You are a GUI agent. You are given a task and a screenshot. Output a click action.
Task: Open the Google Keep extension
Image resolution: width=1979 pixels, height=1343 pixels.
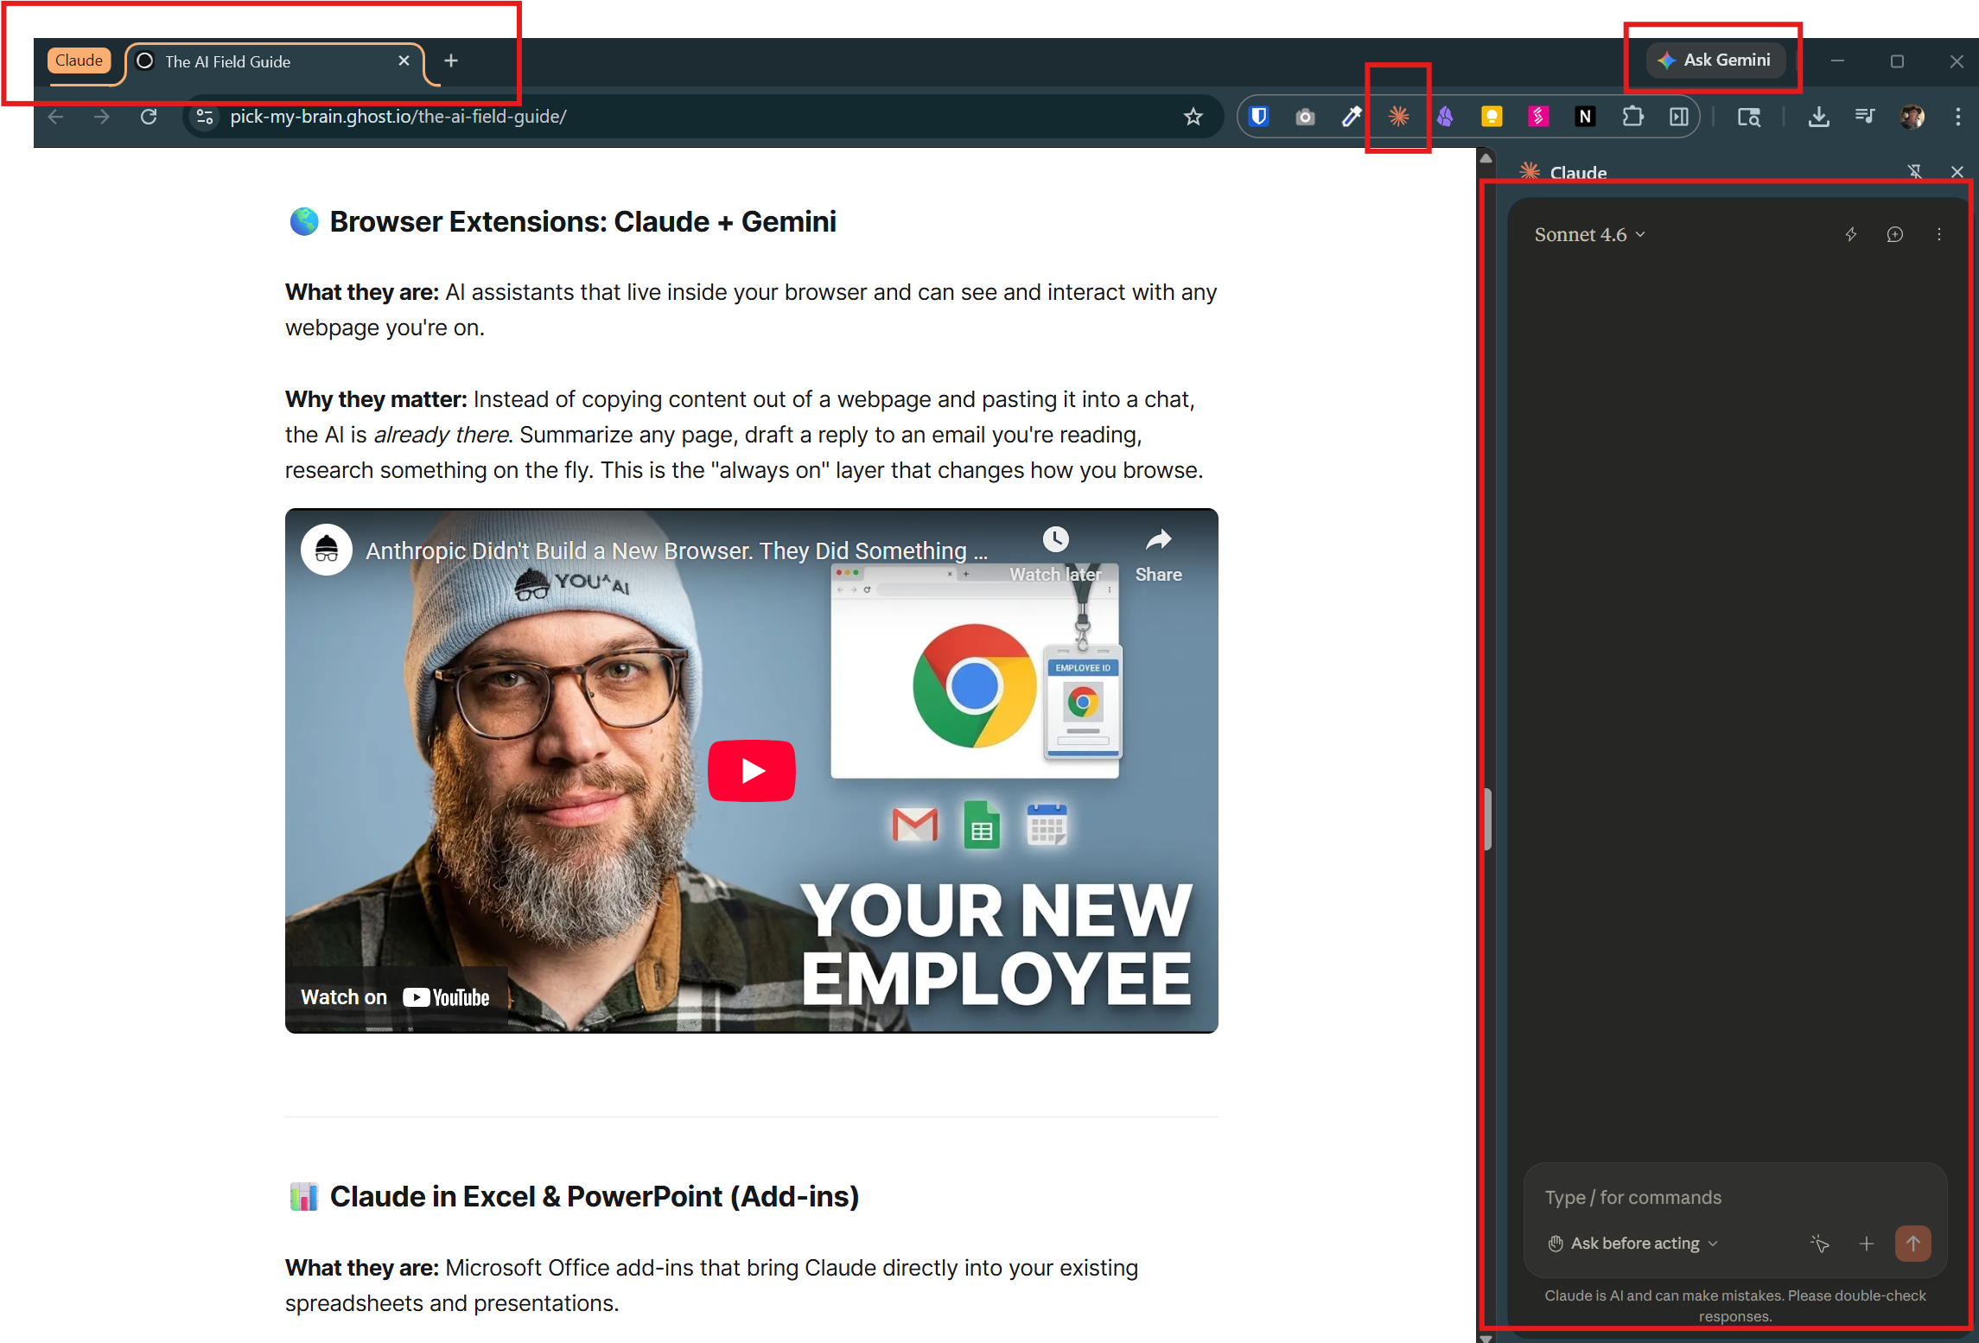1492,116
